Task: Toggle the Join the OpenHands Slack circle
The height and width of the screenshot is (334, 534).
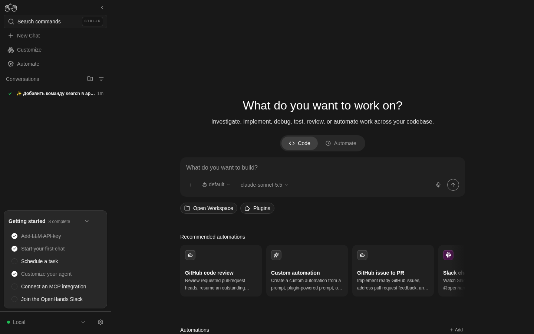Action: 14,299
